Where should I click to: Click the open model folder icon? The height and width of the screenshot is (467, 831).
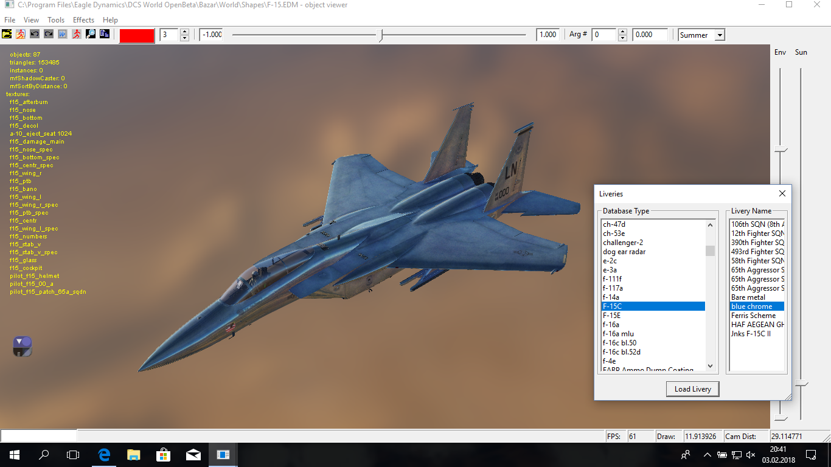pyautogui.click(x=7, y=34)
